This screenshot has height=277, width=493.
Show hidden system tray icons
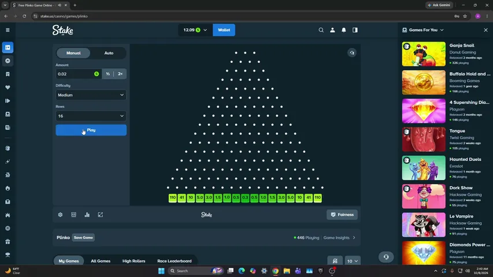tap(435, 271)
